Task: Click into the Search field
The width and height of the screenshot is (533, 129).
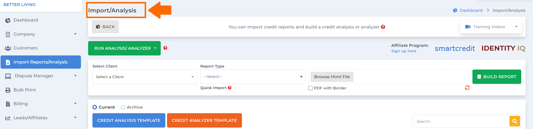Action: (x=461, y=121)
